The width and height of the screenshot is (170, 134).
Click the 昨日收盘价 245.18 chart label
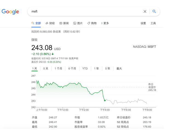point(152,87)
